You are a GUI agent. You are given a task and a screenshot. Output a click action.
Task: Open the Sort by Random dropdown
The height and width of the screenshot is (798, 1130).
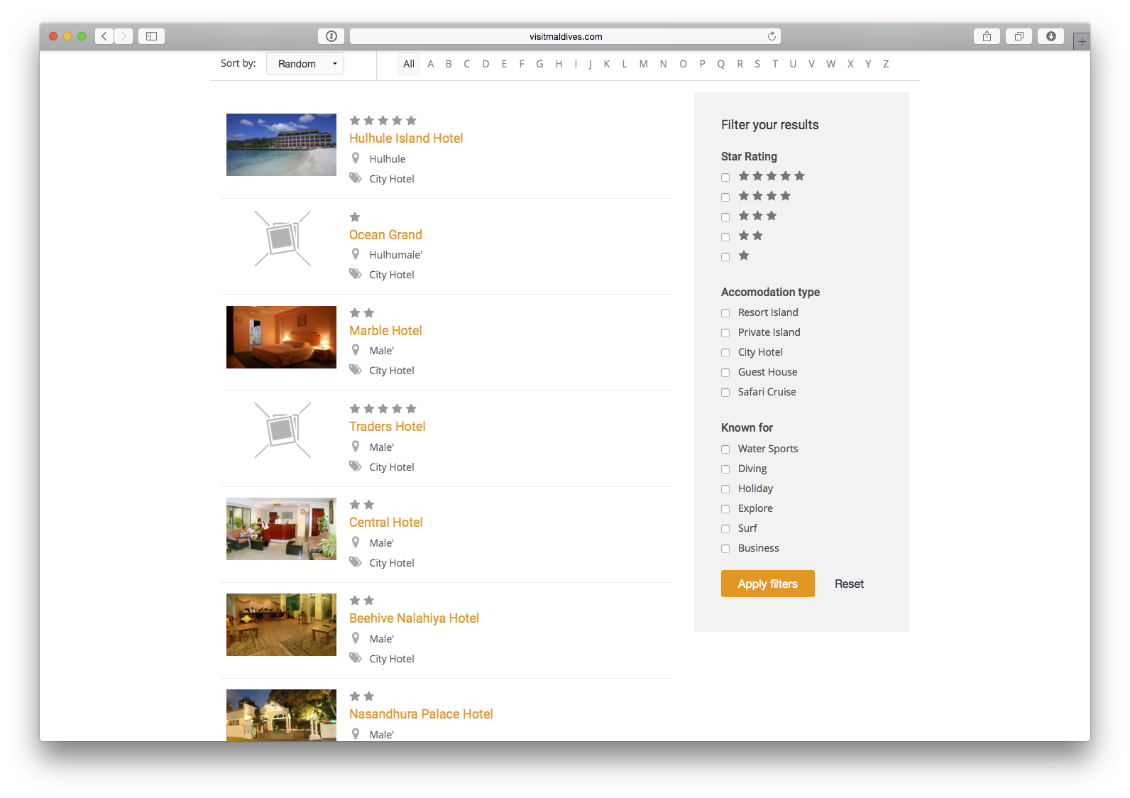(305, 63)
